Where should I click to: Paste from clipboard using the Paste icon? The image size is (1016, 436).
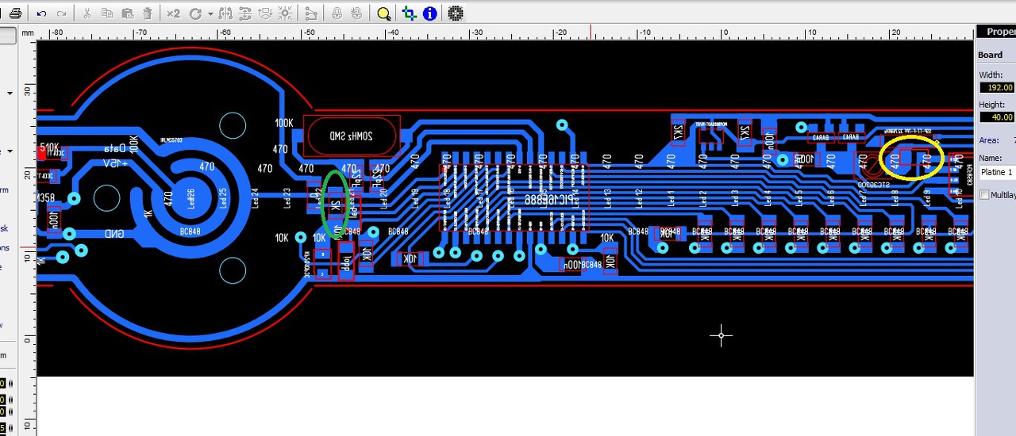pyautogui.click(x=127, y=13)
